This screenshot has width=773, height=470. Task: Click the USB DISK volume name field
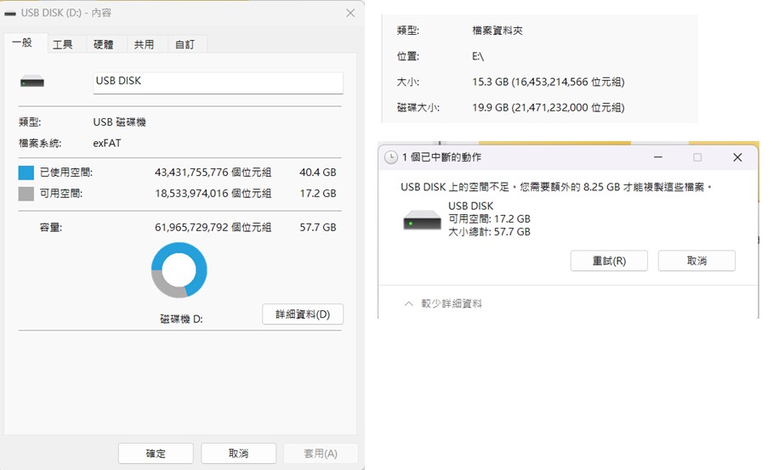(x=217, y=82)
